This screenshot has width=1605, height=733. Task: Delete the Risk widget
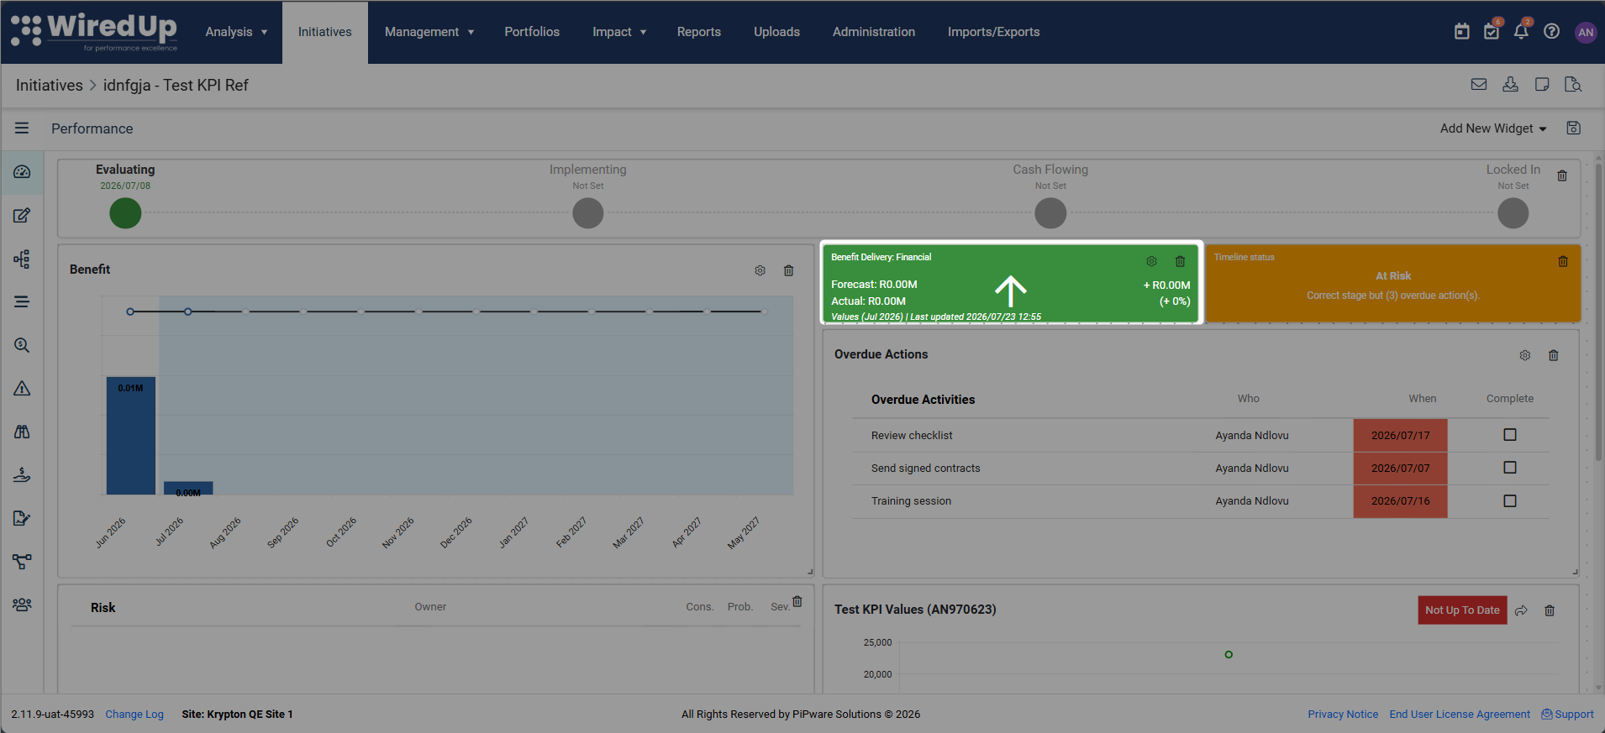pyautogui.click(x=797, y=601)
